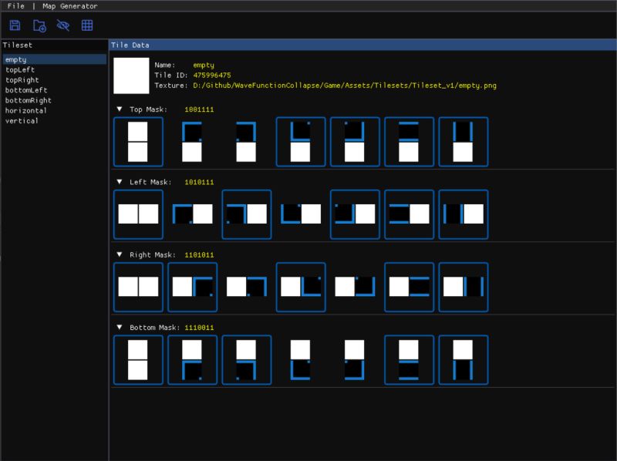The width and height of the screenshot is (617, 461).
Task: Click the Tile ID value 475996475
Action: click(211, 75)
